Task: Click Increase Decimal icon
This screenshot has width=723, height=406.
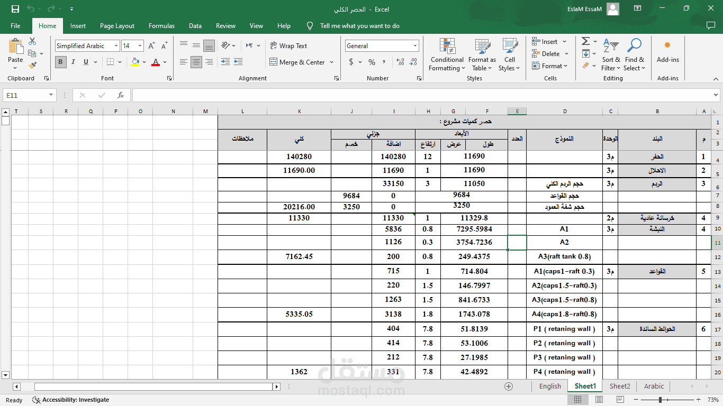Action: point(400,62)
